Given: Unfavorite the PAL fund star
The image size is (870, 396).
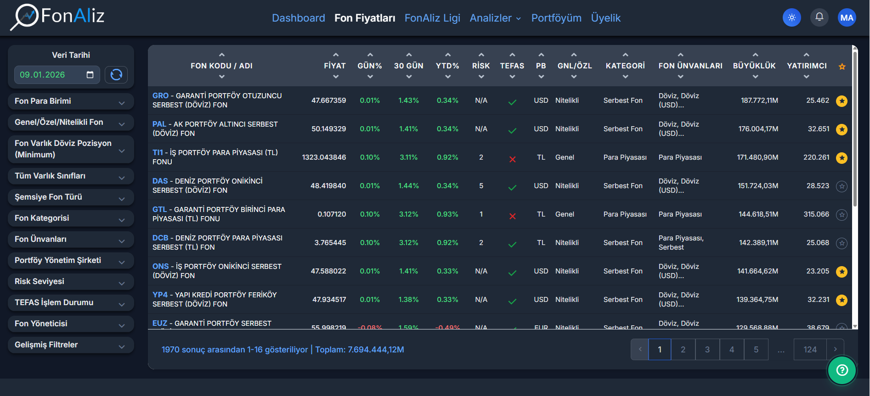Looking at the screenshot, I should click(842, 129).
